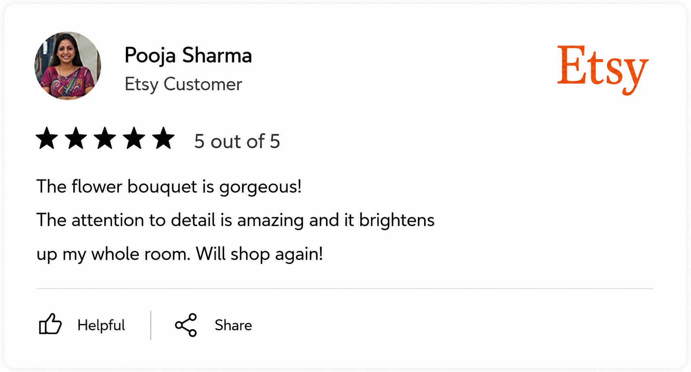691x372 pixels.
Task: Click the 'attention to detail' review line
Action: tap(236, 221)
